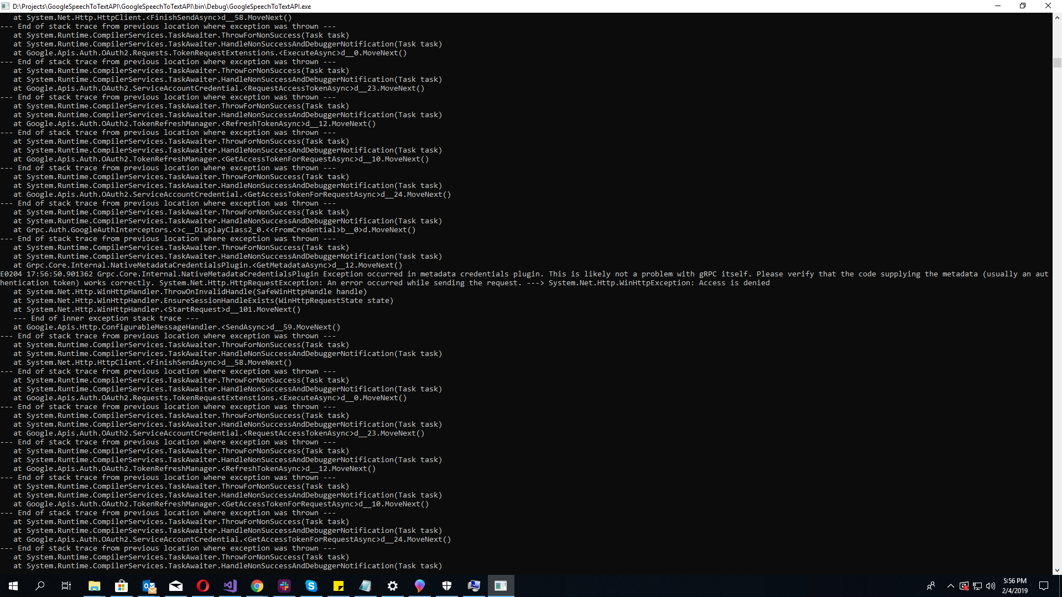1062x597 pixels.
Task: Close the GoogleSpeechToTextAPI console window
Action: click(1048, 6)
